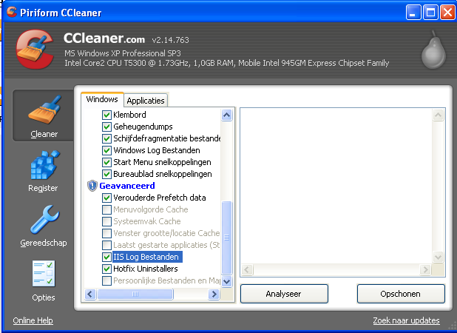The height and width of the screenshot is (333, 457).
Task: Close the CCleaner window
Action: [447, 13]
